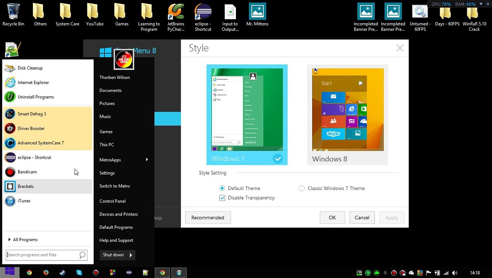Click the Apply button
492x278 pixels.
pos(391,218)
